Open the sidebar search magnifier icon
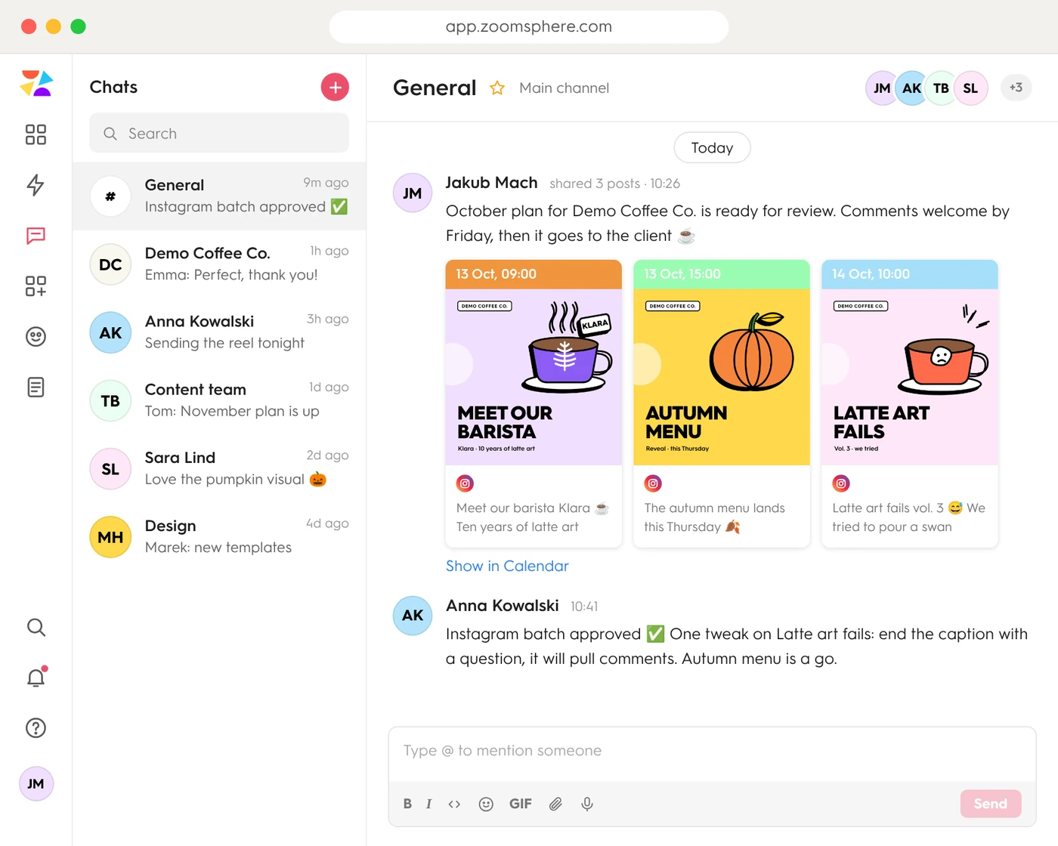1058x846 pixels. [x=36, y=627]
